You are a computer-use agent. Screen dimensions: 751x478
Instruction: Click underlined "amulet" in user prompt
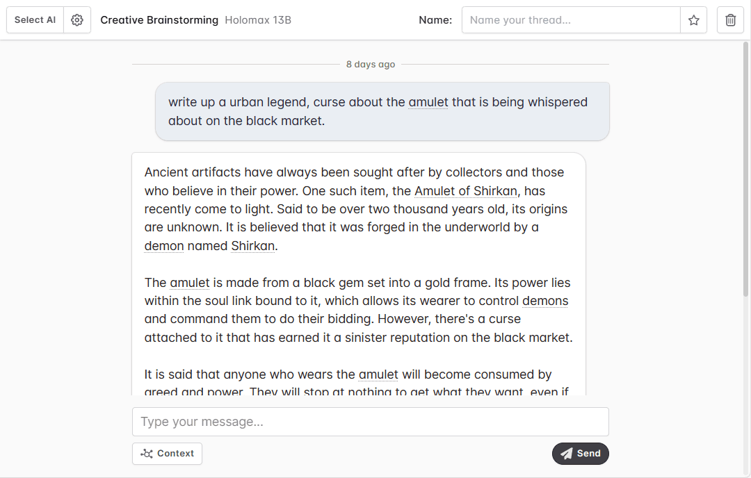point(428,102)
